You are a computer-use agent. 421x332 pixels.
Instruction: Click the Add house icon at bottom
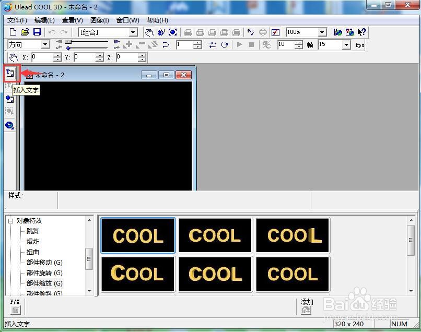(x=306, y=311)
